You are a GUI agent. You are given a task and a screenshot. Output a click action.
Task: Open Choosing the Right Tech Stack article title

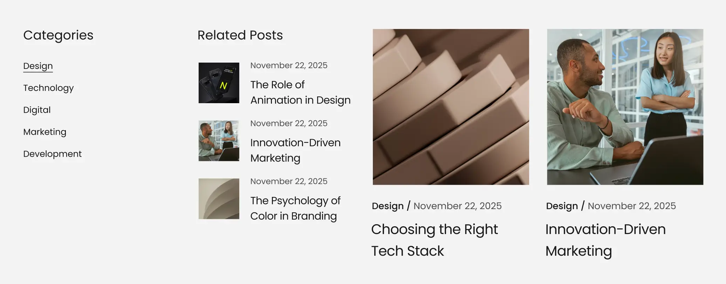(x=434, y=240)
